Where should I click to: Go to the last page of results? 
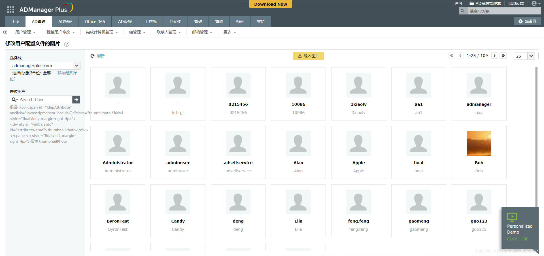pos(503,56)
